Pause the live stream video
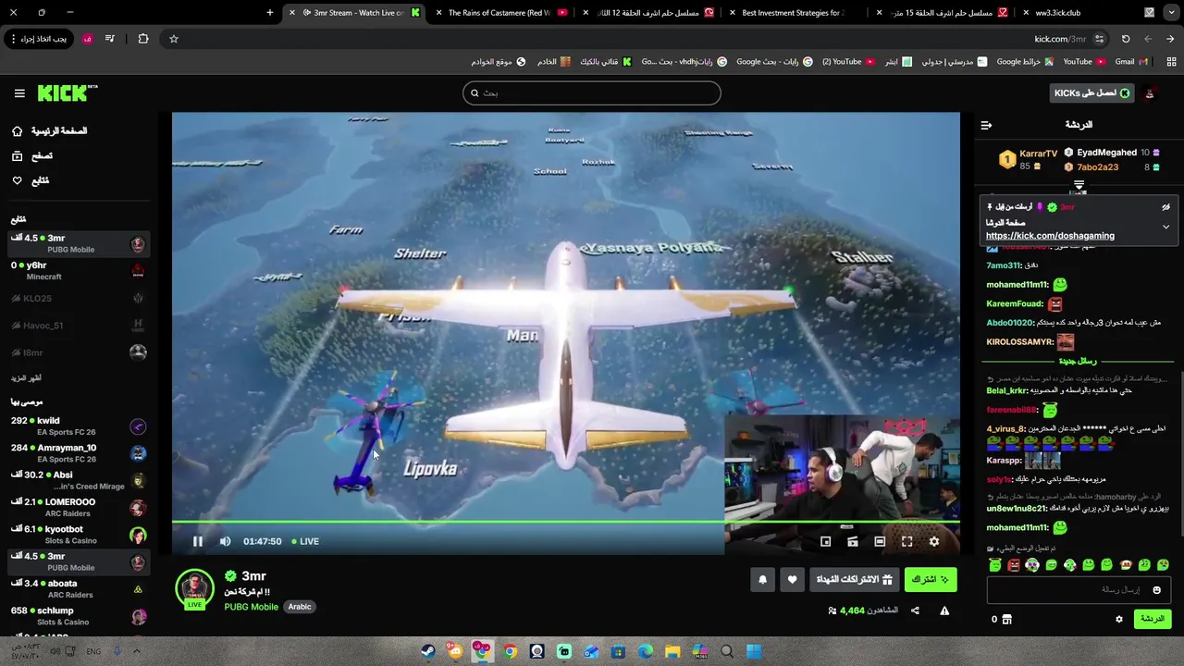Viewport: 1184px width, 666px height. pos(197,541)
